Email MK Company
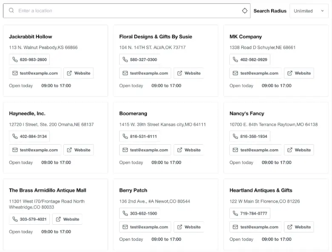 pyautogui.click(x=255, y=73)
